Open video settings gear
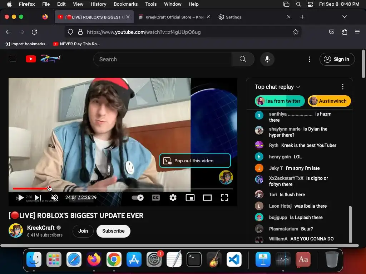This screenshot has width=366, height=274. [x=173, y=198]
